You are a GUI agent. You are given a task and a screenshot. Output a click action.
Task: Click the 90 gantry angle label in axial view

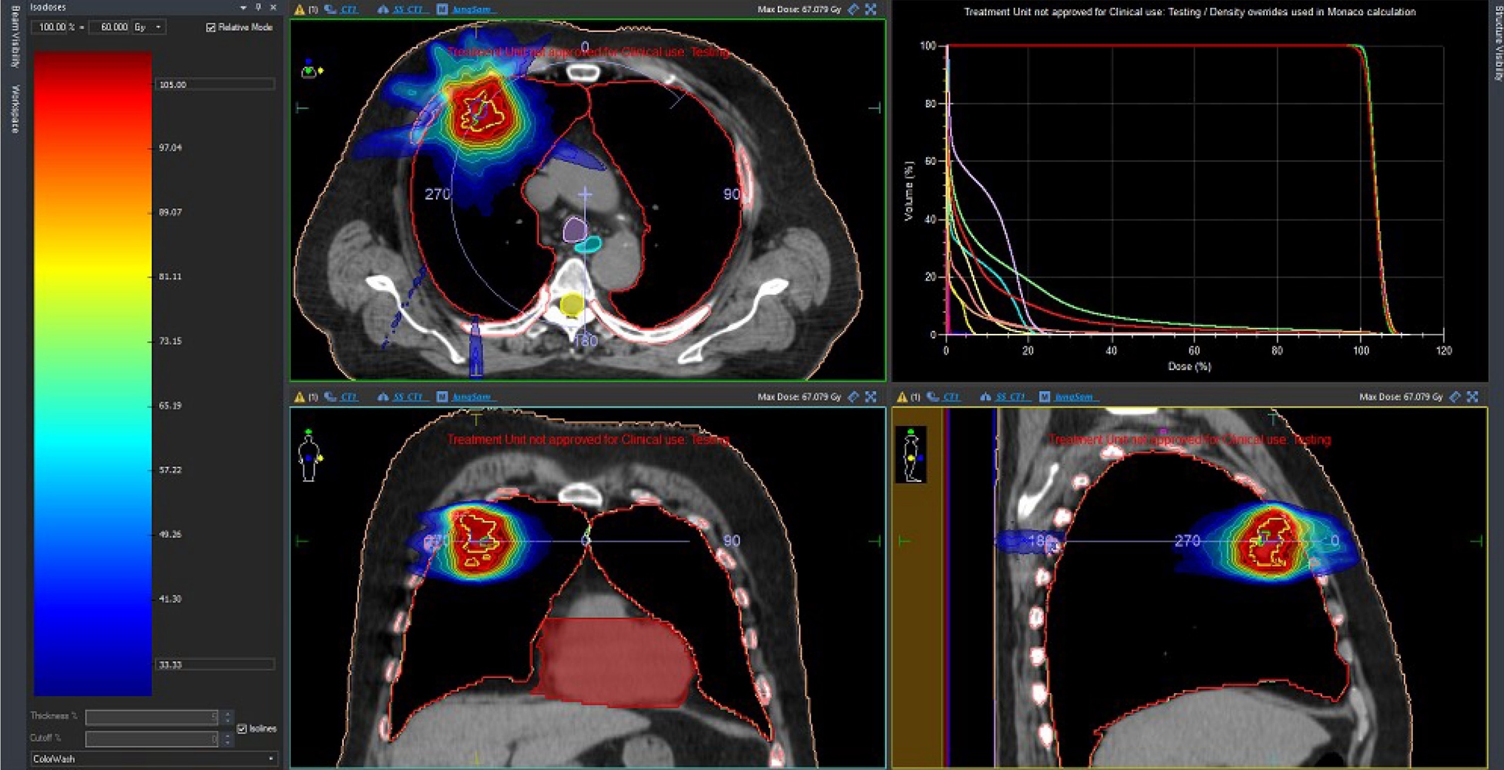coord(731,194)
